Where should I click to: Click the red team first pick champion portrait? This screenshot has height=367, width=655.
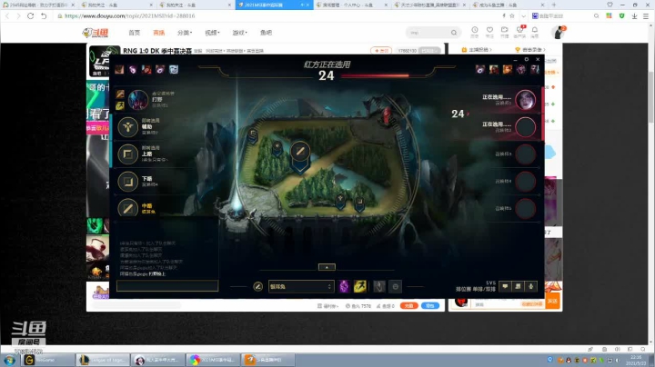pos(525,100)
